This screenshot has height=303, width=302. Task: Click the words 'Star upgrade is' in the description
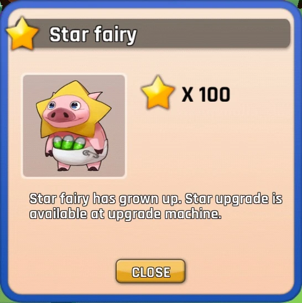[x=234, y=199]
